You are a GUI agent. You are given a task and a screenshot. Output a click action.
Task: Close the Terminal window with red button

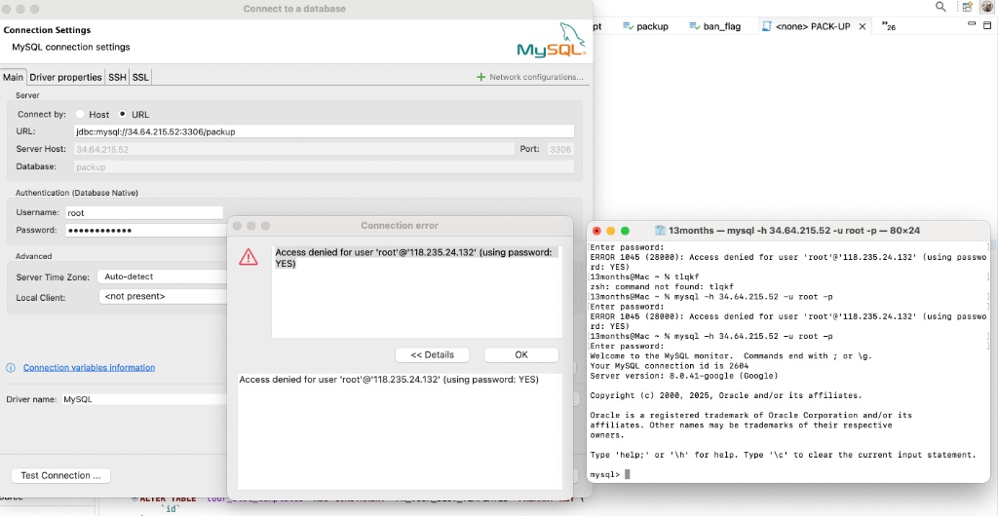click(596, 231)
